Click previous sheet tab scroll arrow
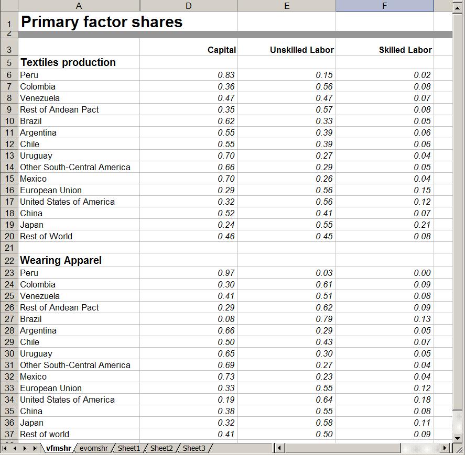Screen dimensions: 465x455 15,448
